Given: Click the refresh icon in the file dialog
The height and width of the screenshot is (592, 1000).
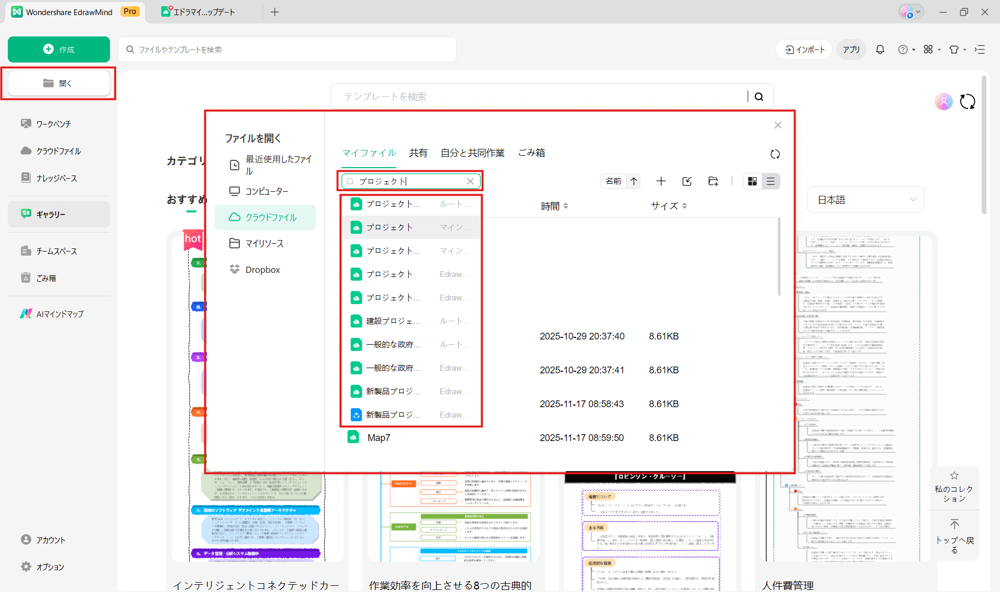Looking at the screenshot, I should coord(775,154).
